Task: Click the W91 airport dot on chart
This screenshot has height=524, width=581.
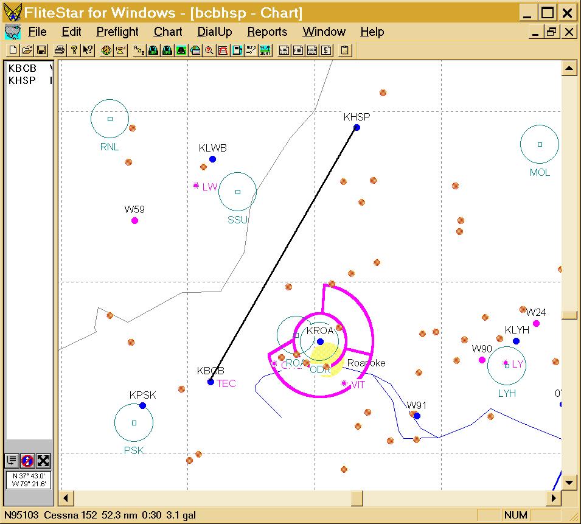Action: pyautogui.click(x=417, y=416)
